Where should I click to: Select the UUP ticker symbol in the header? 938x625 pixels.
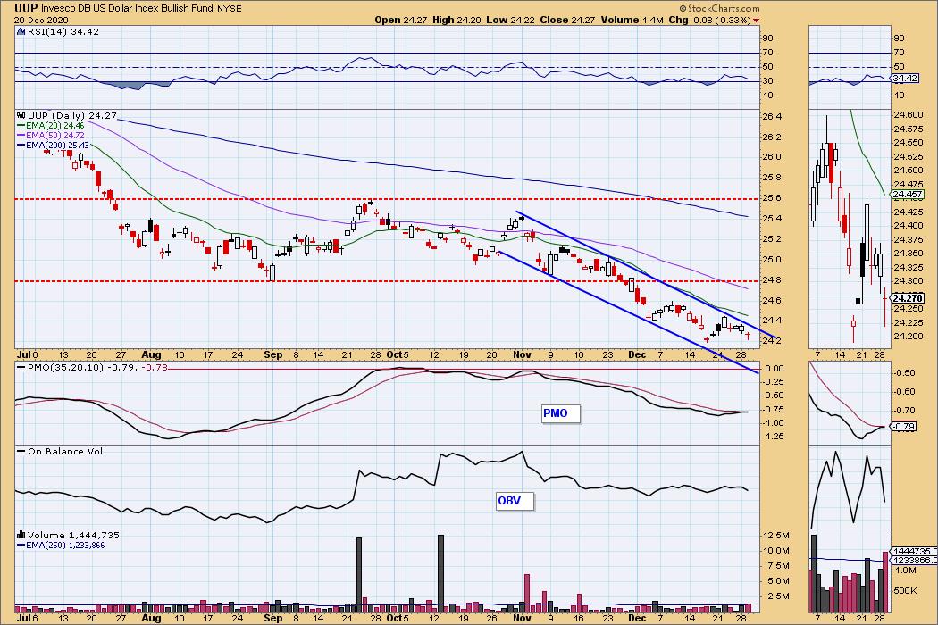[26, 8]
